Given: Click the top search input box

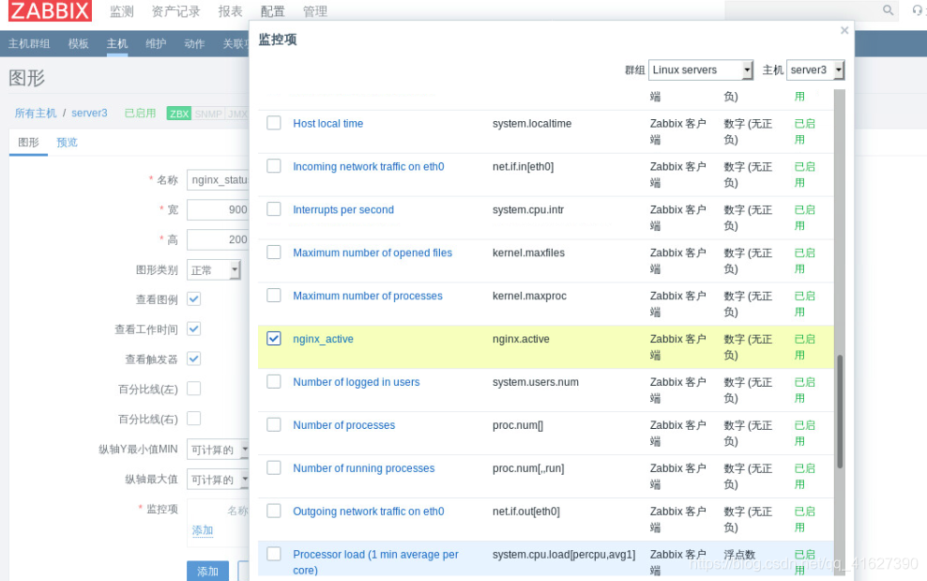Looking at the screenshot, I should pos(803,10).
